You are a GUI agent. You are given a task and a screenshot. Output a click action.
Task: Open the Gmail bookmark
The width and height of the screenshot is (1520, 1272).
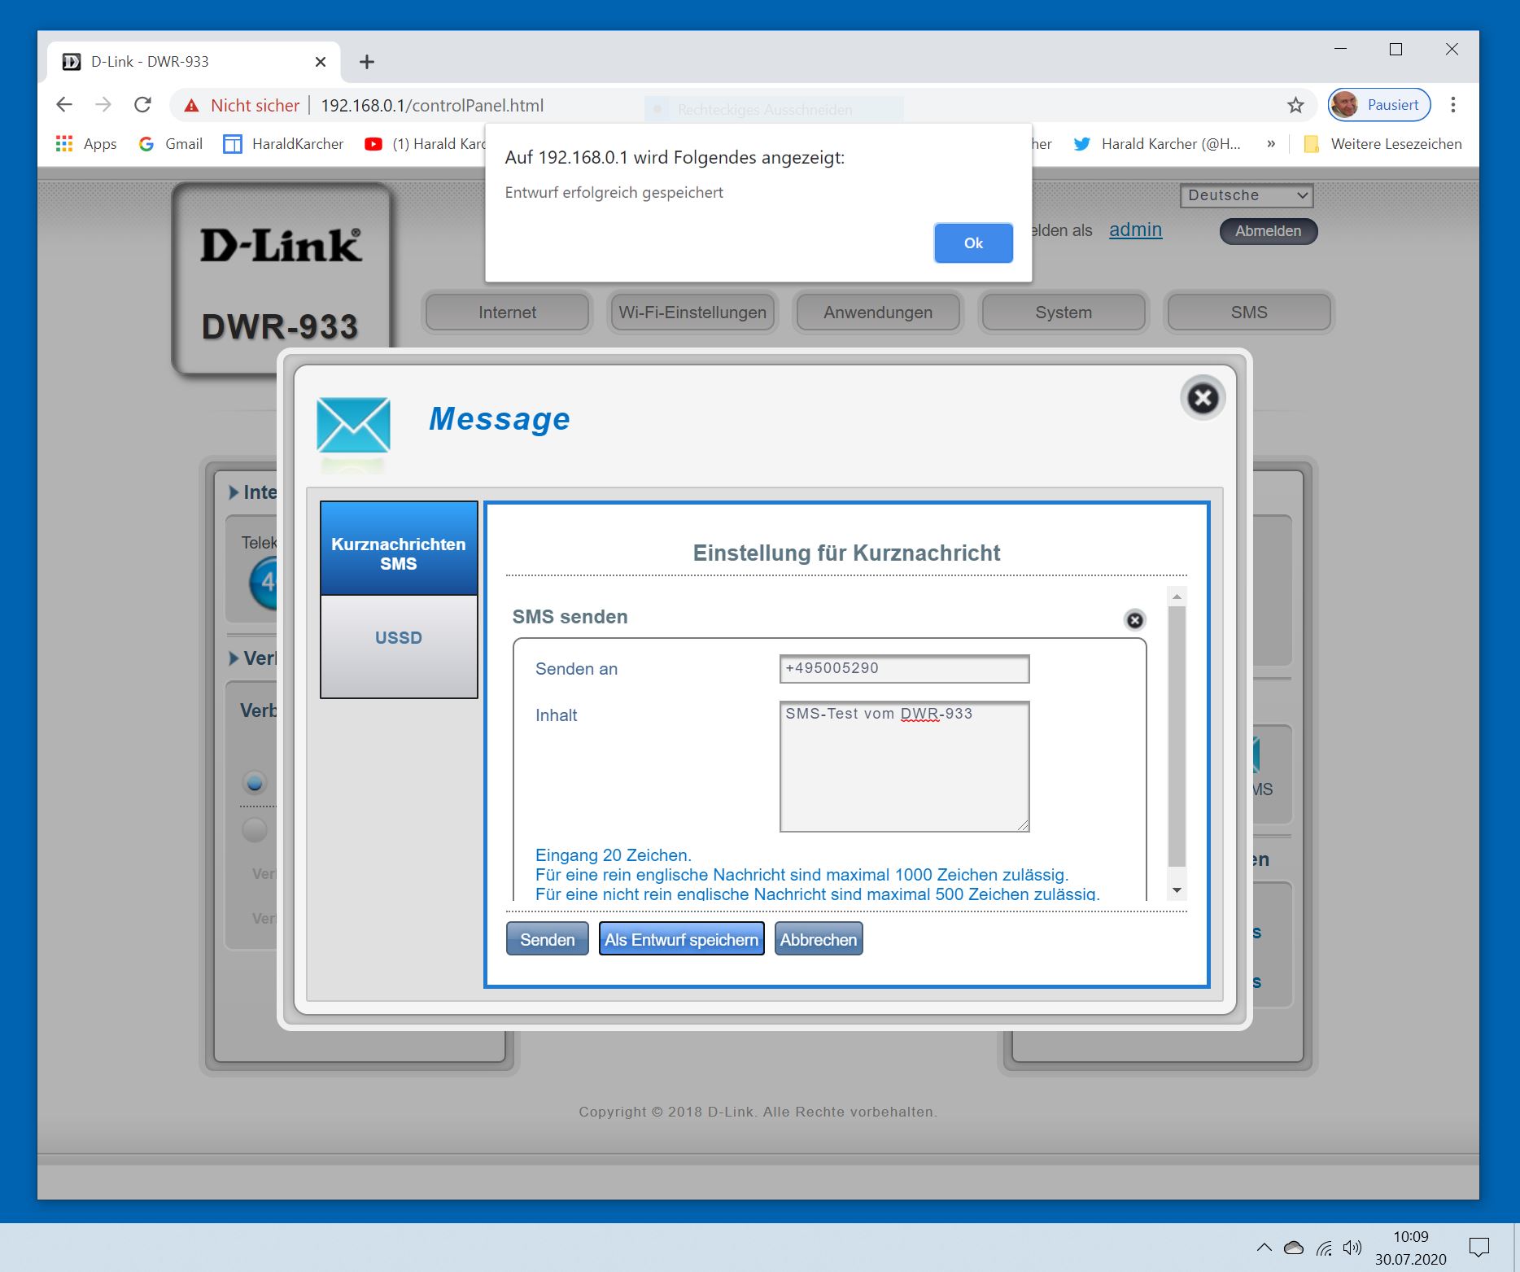click(x=171, y=144)
